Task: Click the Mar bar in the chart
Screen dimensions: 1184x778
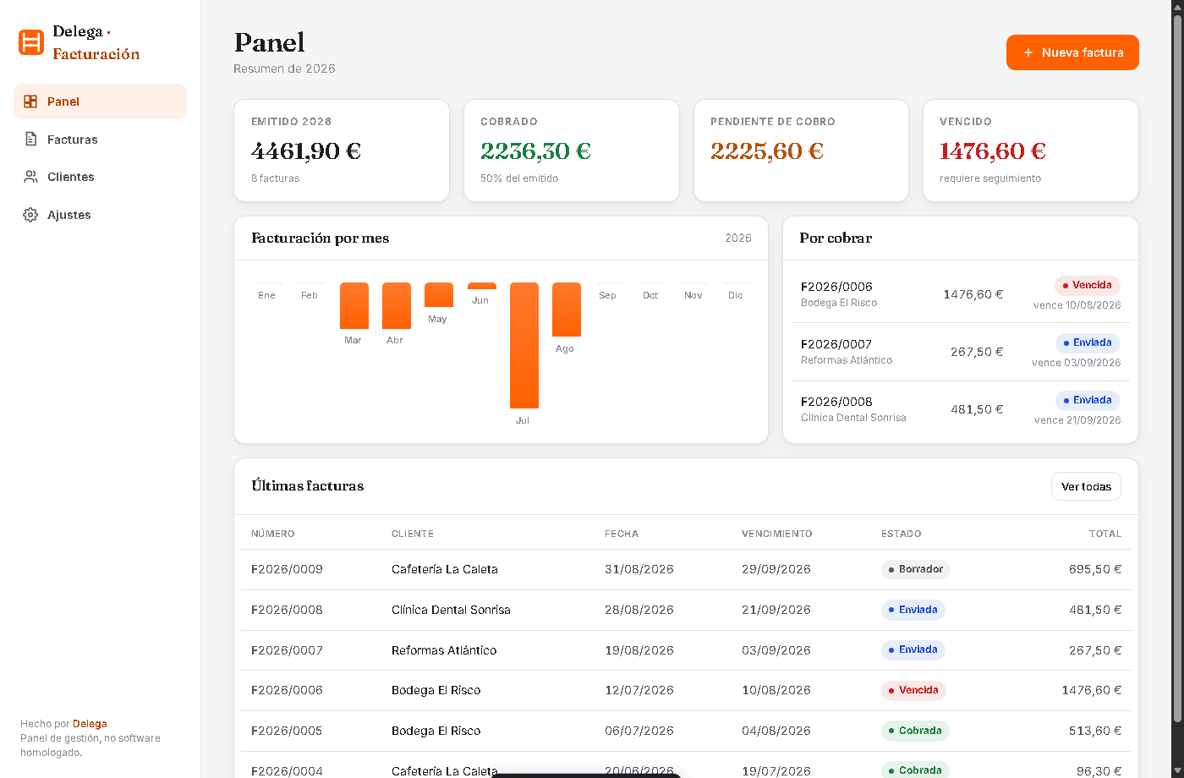Action: [x=354, y=305]
